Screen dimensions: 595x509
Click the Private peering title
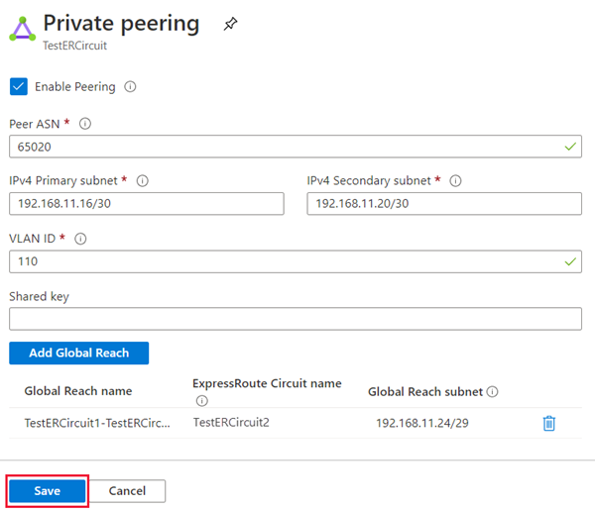click(x=121, y=24)
